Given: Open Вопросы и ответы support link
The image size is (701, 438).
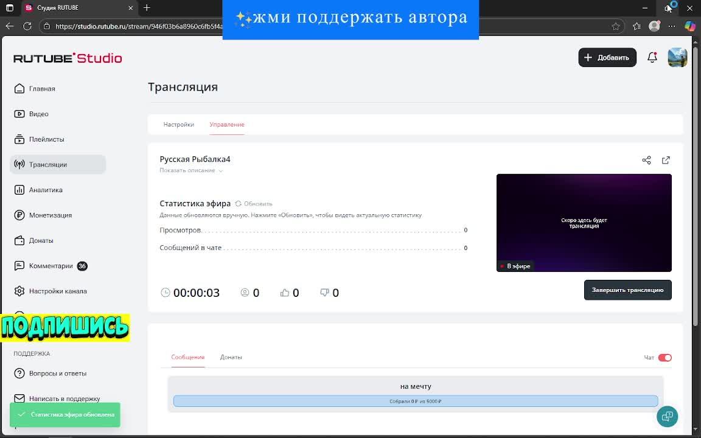Looking at the screenshot, I should [50, 373].
